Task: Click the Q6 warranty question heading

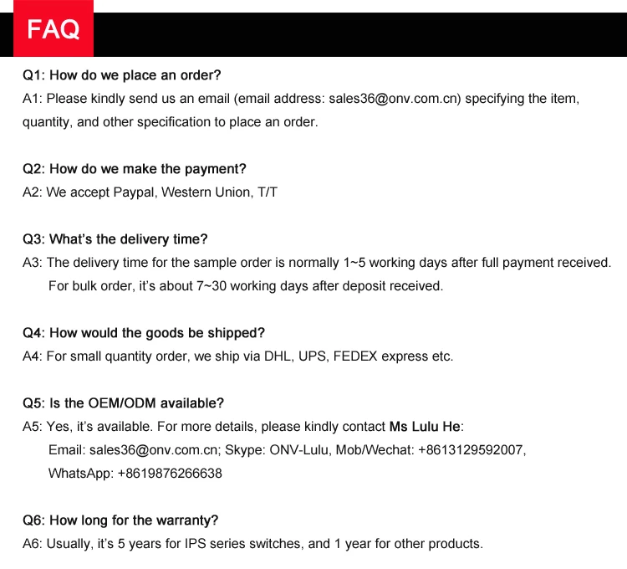Action: (x=120, y=520)
